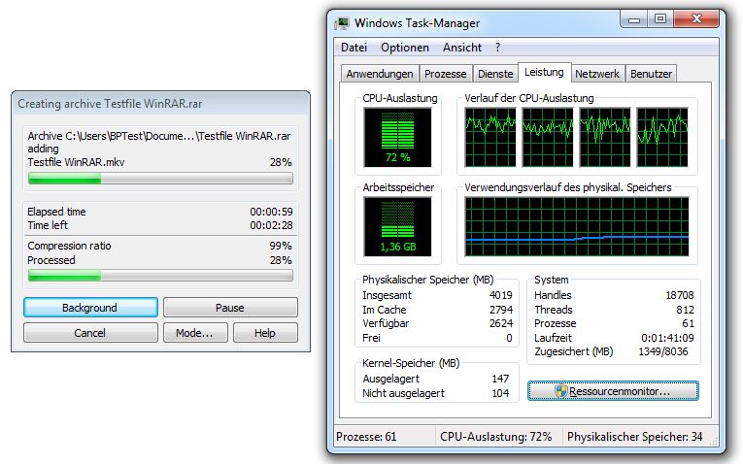Click the Elapsed time value 00:00:59

coord(272,212)
